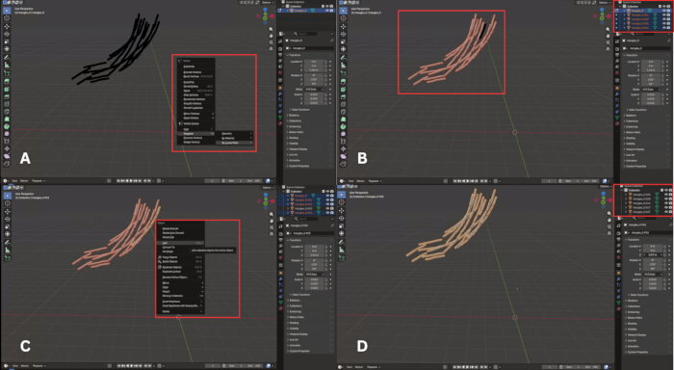Select the Move tool in panel A toolbar
Viewport: 674px width, 370px height.
(x=7, y=26)
